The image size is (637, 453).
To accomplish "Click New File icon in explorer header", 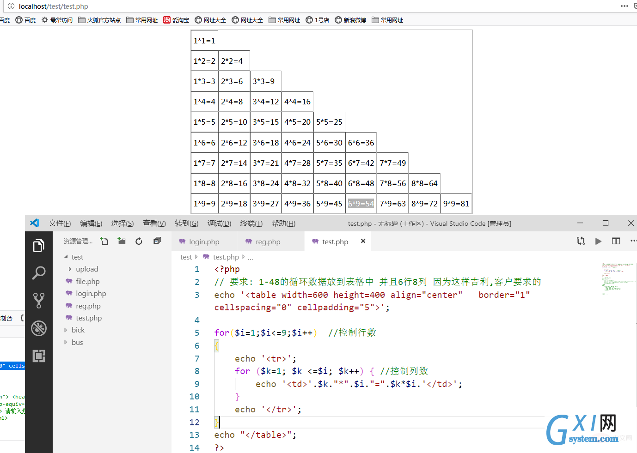I will coord(104,241).
